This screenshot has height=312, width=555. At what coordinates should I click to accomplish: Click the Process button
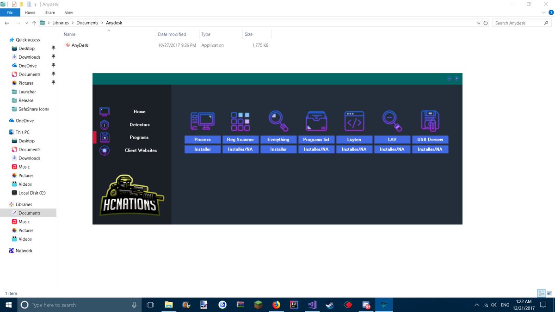203,139
